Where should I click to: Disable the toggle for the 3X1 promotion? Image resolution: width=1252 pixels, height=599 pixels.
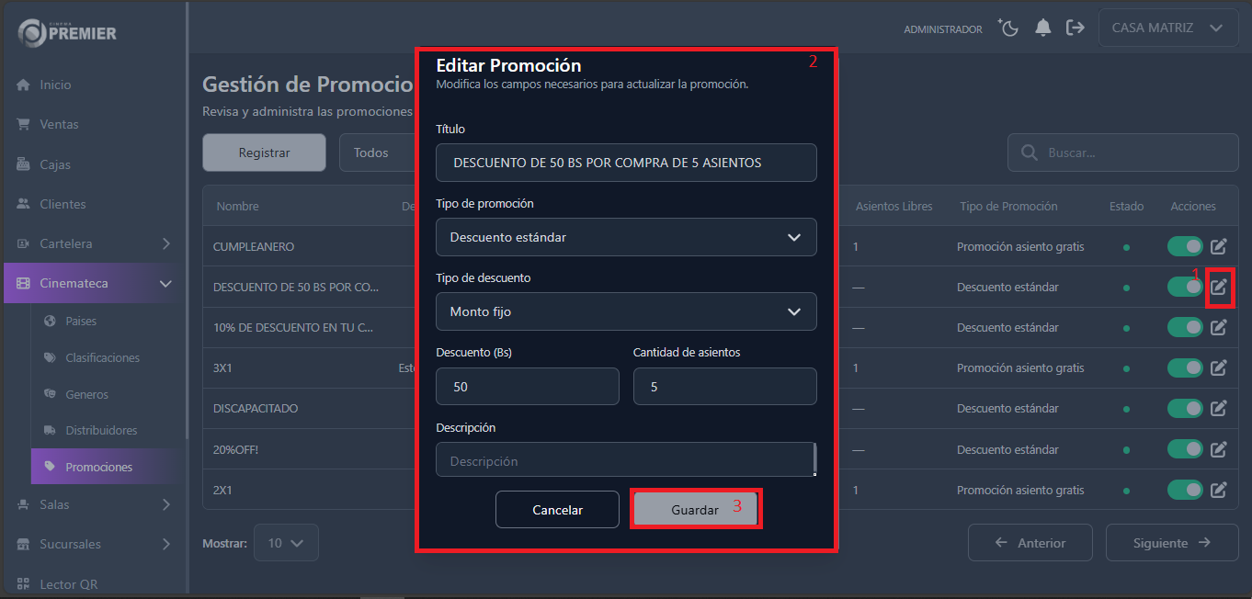click(x=1185, y=367)
